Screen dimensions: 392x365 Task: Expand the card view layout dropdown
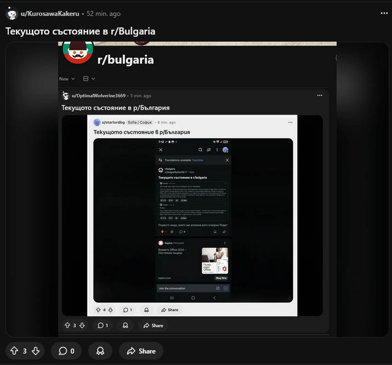click(x=88, y=79)
